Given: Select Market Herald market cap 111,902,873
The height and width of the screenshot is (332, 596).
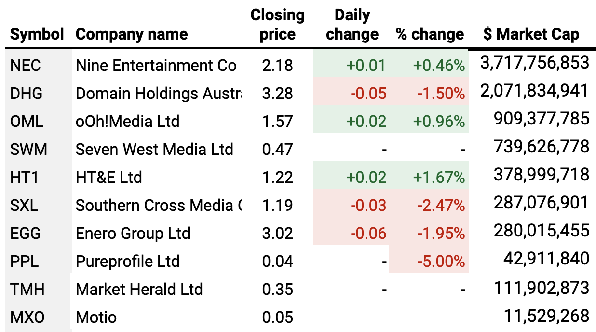Looking at the screenshot, I should click(x=542, y=289).
